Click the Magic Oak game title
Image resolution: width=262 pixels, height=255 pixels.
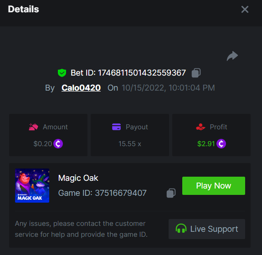pyautogui.click(x=78, y=178)
